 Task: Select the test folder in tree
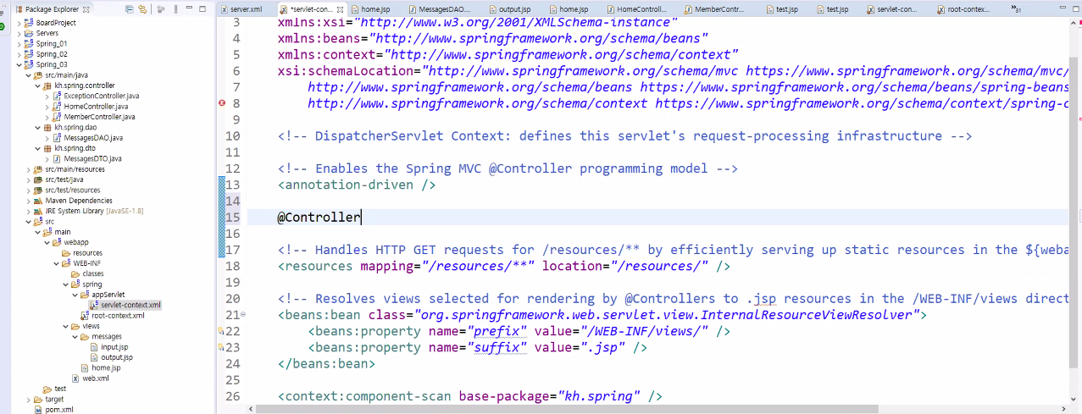[60, 389]
